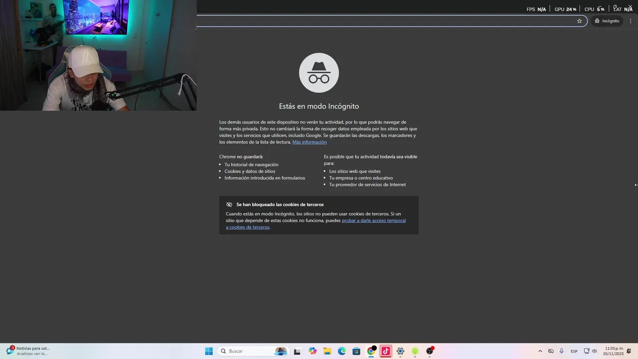Open the Noticias para ust... news widget

[28, 351]
